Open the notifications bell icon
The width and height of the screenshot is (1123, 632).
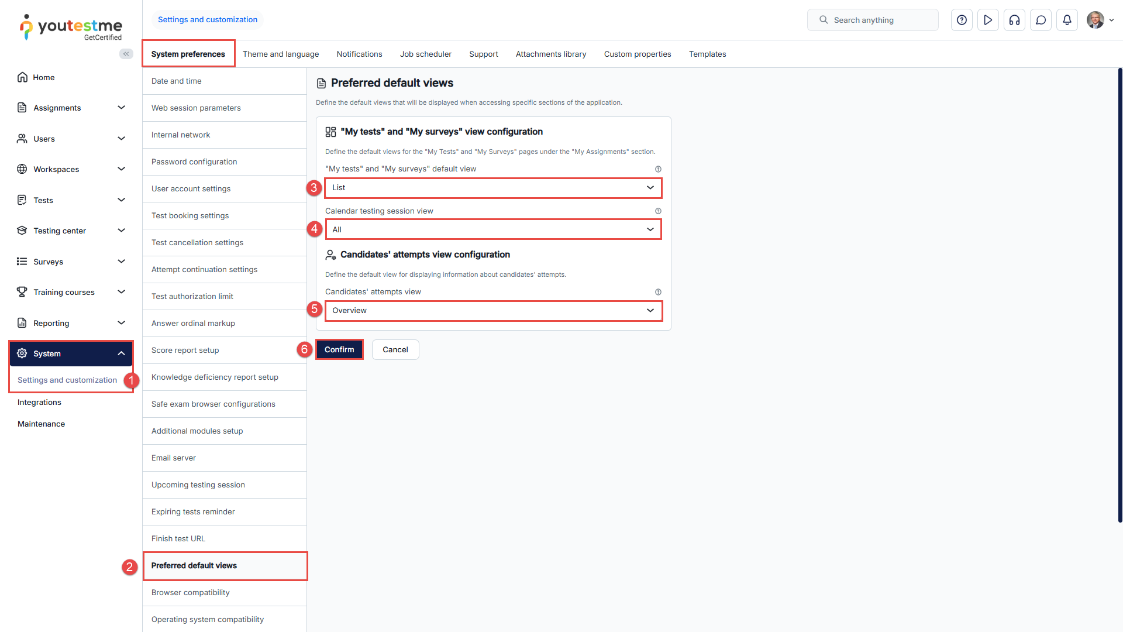(x=1067, y=20)
